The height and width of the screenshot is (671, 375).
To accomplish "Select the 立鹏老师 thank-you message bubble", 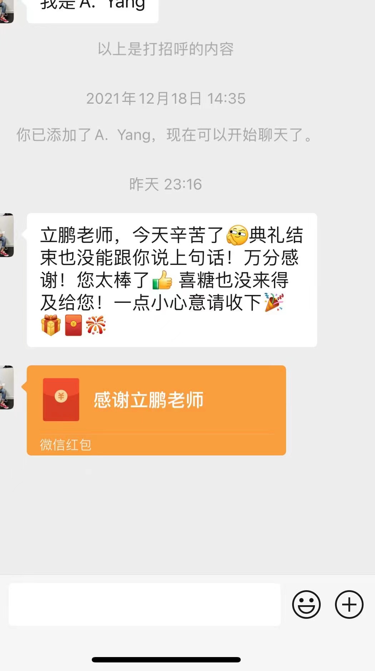I will [172, 280].
